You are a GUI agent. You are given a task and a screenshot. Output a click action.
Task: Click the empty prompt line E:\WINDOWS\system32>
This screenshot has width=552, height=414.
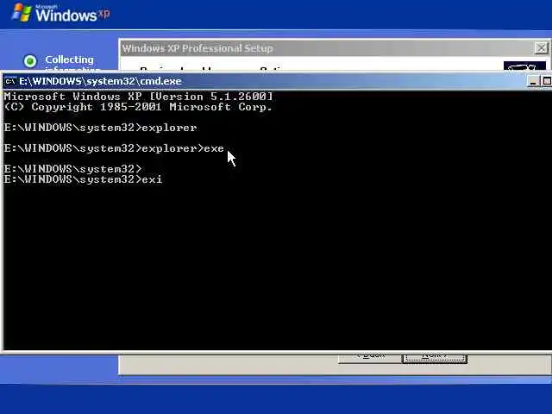point(72,169)
